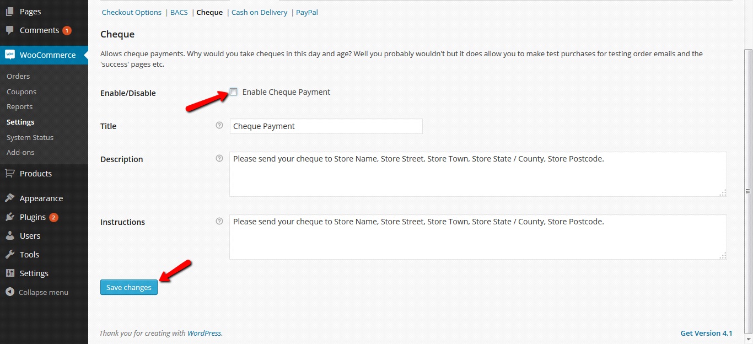
Task: Click the Instructions field help icon
Action: 219,221
